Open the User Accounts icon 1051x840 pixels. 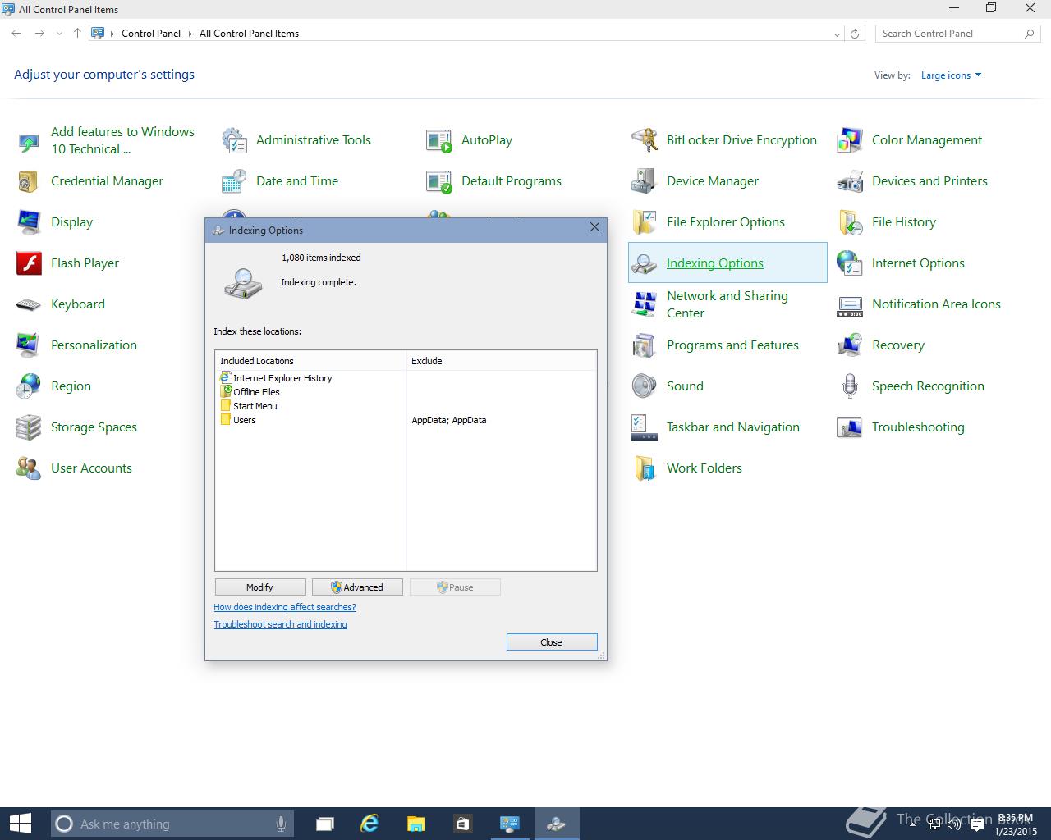click(x=29, y=468)
